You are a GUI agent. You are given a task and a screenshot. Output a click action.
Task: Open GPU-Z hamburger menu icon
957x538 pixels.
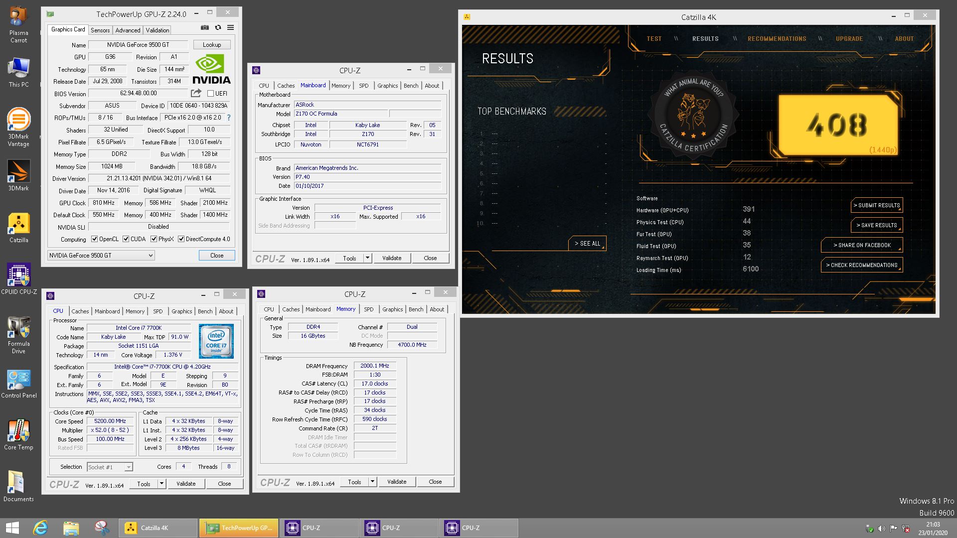click(231, 28)
